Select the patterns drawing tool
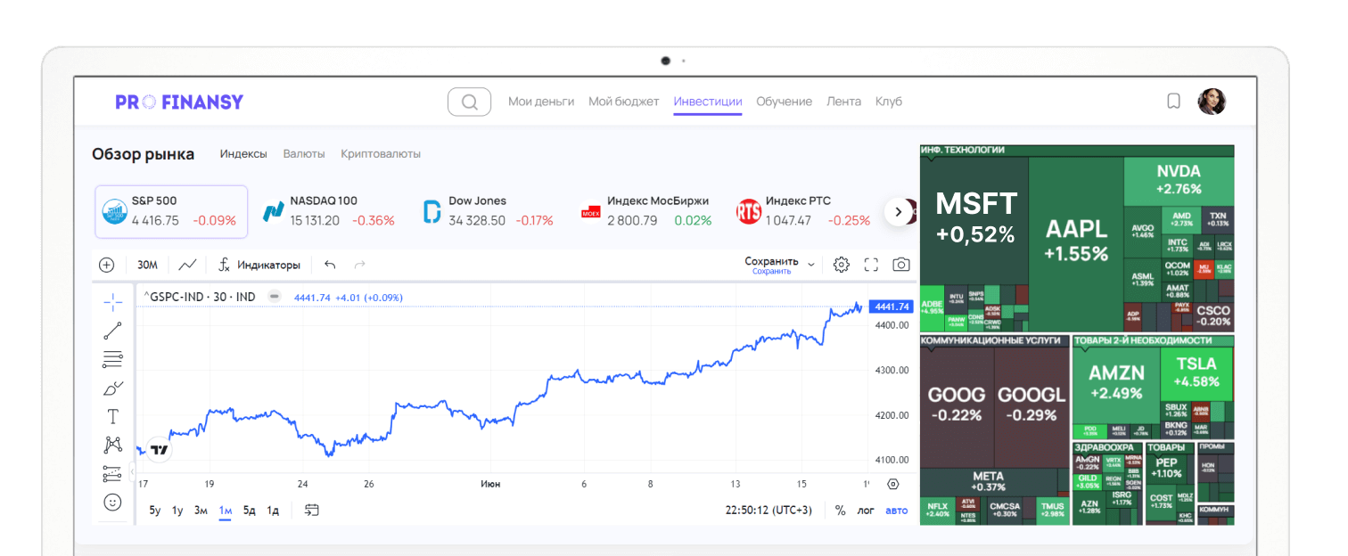This screenshot has height=556, width=1348. click(113, 445)
